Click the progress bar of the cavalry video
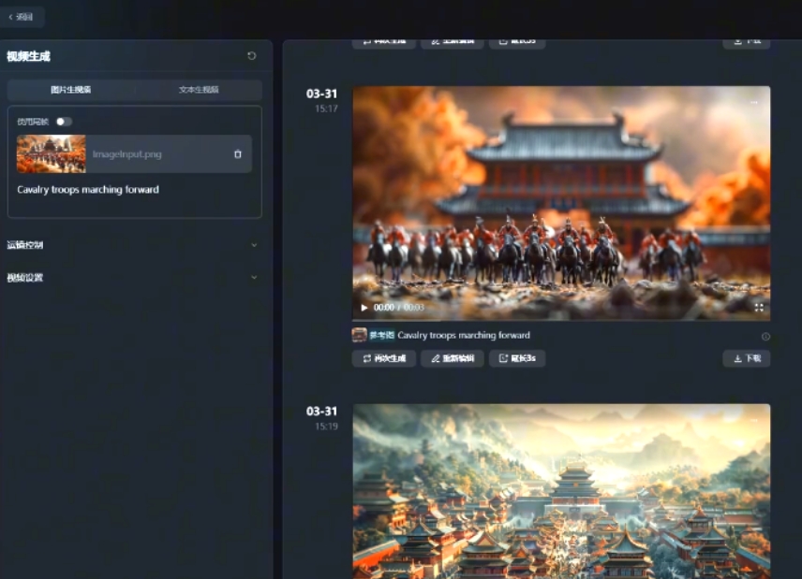Image resolution: width=802 pixels, height=579 pixels. click(561, 320)
